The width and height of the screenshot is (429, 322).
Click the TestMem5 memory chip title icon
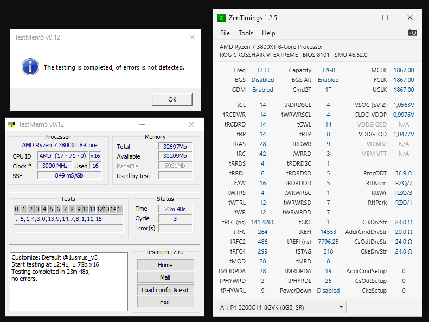pos(11,124)
